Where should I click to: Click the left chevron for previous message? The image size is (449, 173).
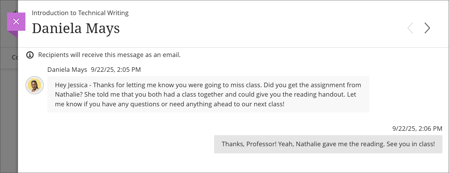(410, 28)
